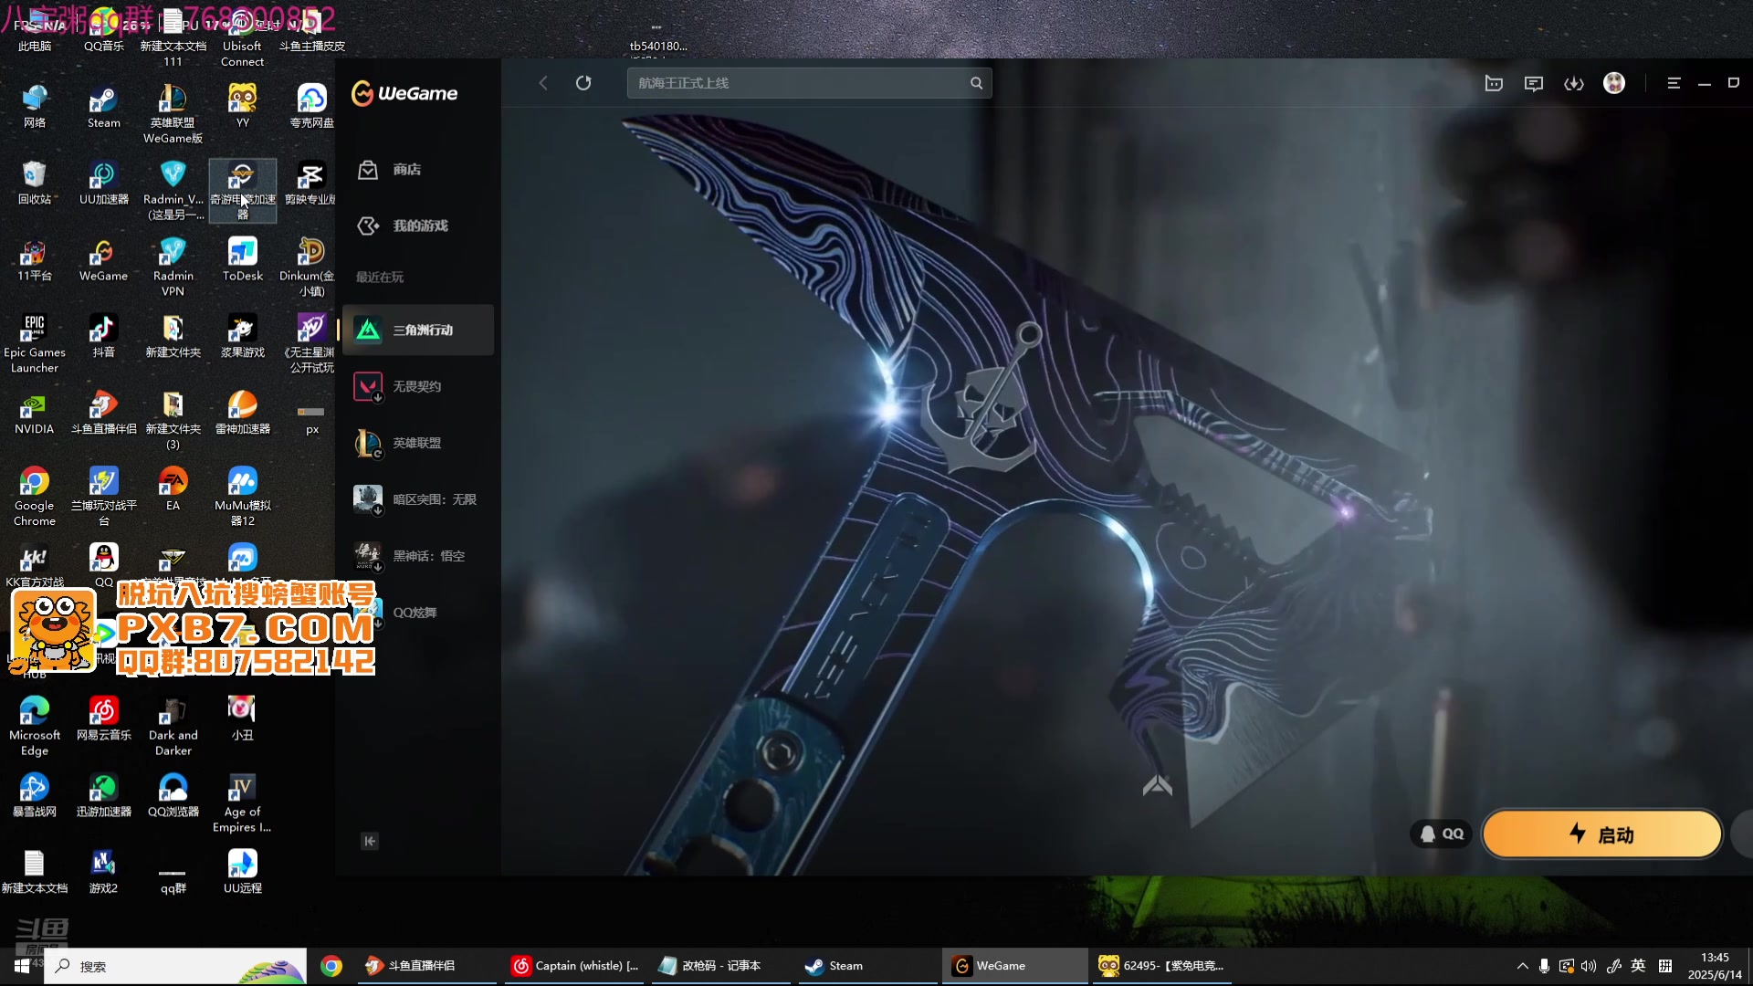This screenshot has height=986, width=1753.
Task: Open the WeGame messages icon
Action: [1534, 84]
